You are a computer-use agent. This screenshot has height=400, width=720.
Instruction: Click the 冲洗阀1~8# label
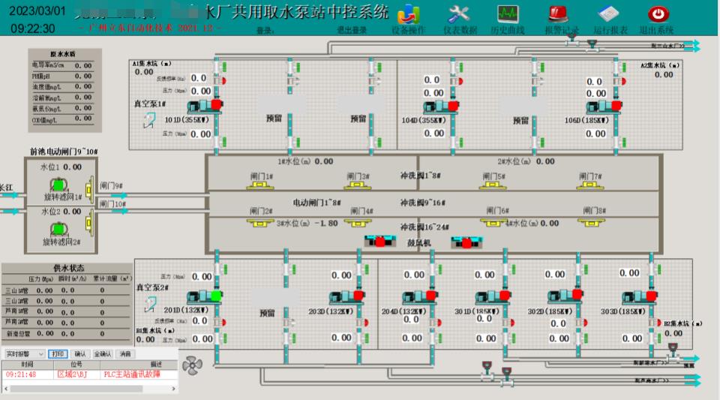[x=420, y=176]
